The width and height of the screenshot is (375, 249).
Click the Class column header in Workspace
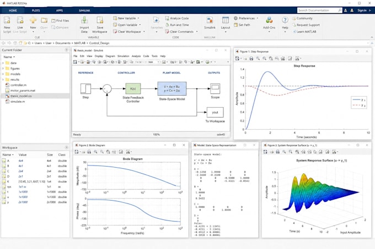62,155
